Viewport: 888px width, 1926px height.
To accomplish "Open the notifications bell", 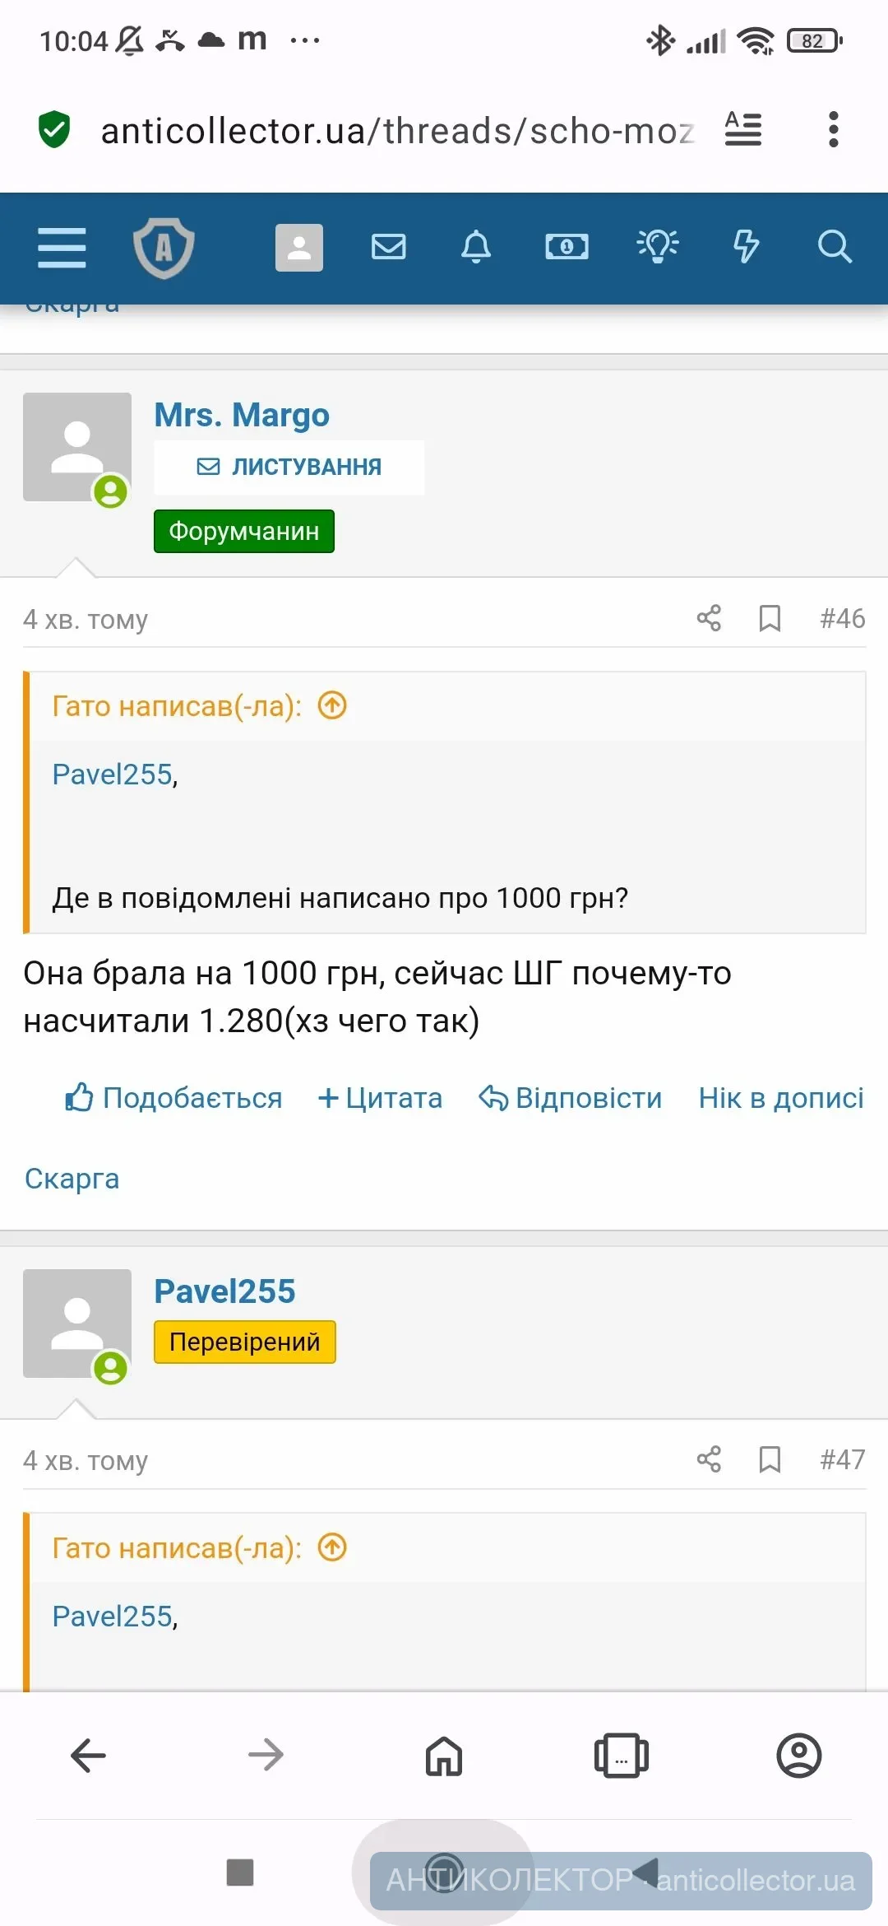I will [476, 247].
